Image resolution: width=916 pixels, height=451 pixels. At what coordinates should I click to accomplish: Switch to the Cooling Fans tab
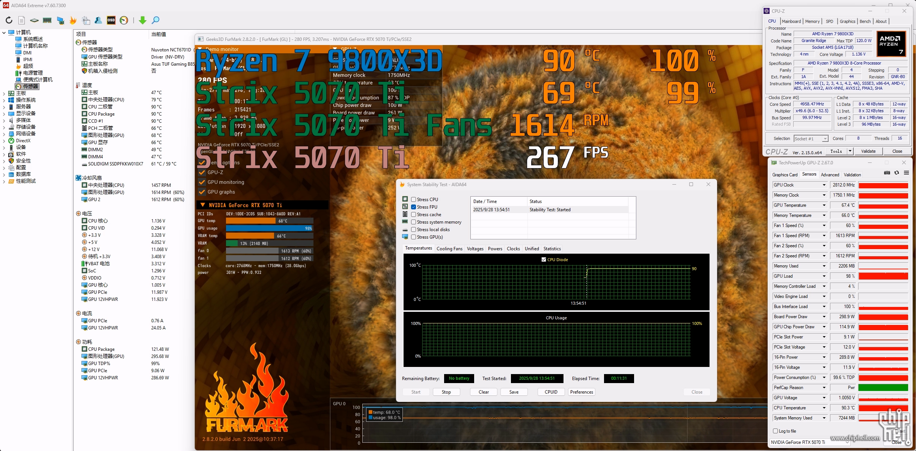449,249
